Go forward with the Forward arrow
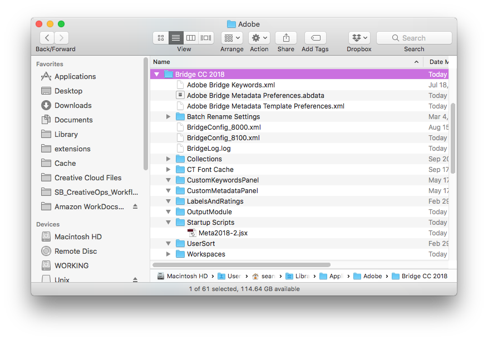 (62, 38)
